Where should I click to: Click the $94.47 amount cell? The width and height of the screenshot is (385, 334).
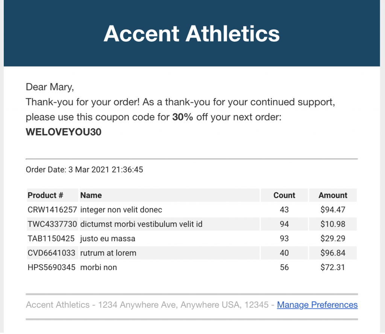click(333, 210)
